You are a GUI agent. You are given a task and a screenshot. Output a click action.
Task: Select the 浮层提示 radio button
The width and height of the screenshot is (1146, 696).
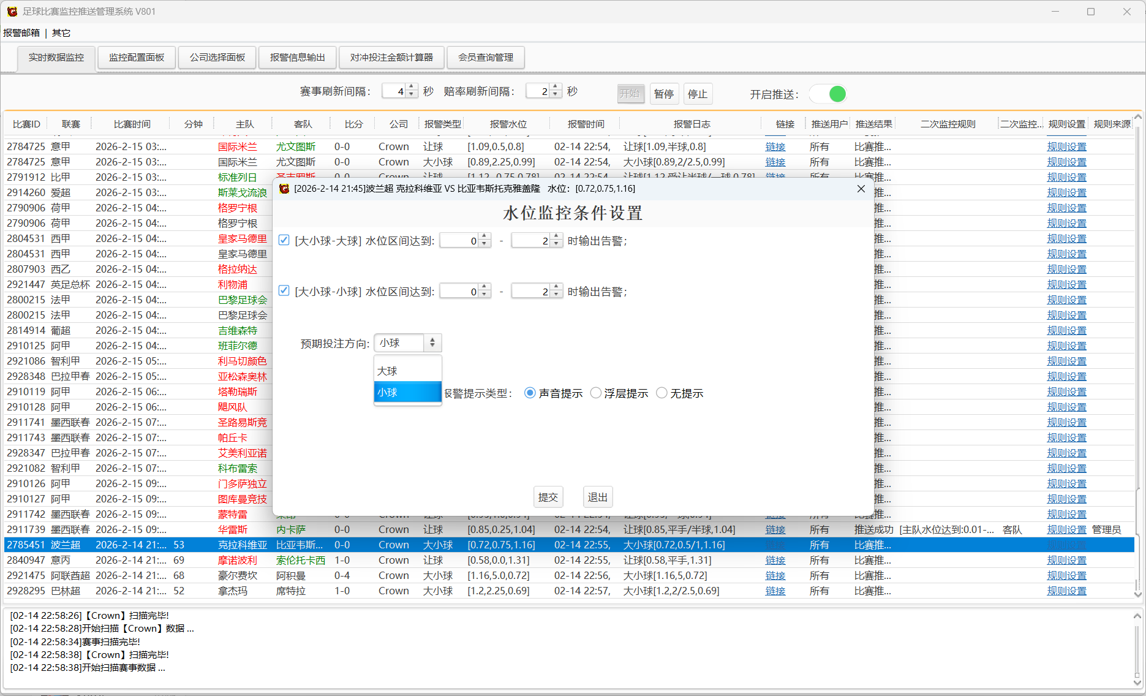(x=595, y=393)
